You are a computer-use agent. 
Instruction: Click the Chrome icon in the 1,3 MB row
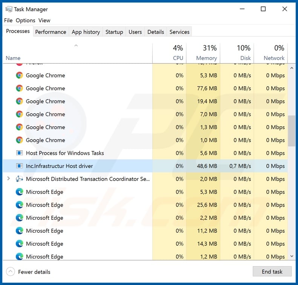pos(19,127)
